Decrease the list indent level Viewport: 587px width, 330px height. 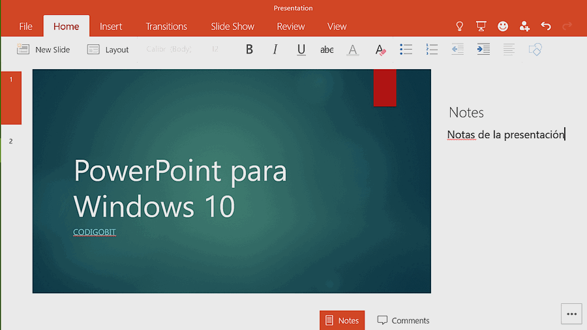coord(457,50)
